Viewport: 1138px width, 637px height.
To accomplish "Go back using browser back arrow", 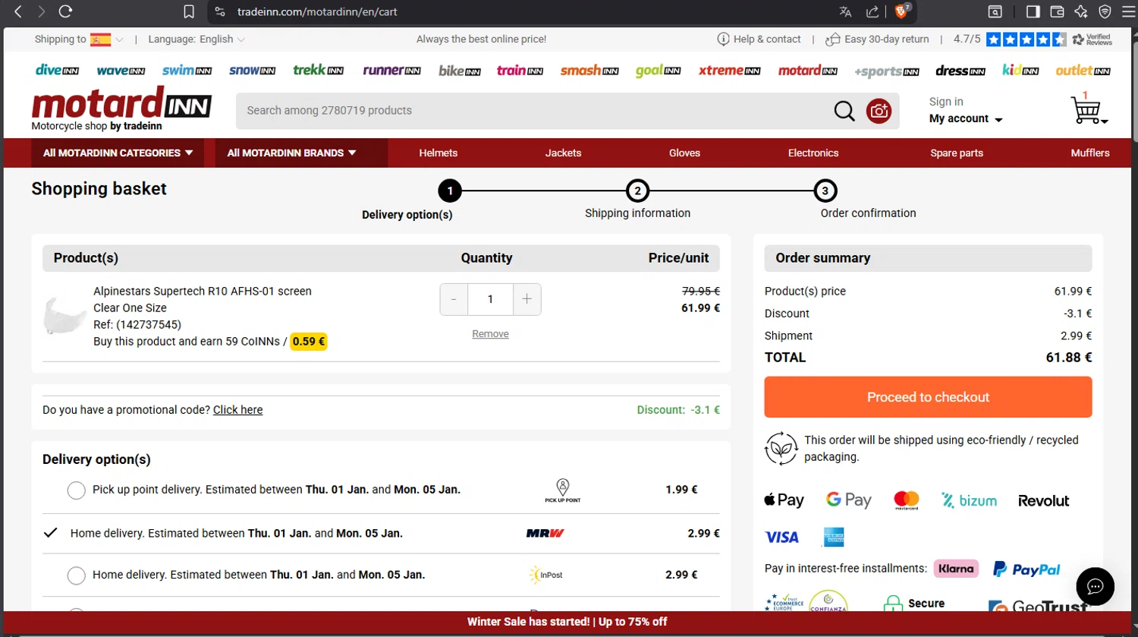I will (18, 11).
